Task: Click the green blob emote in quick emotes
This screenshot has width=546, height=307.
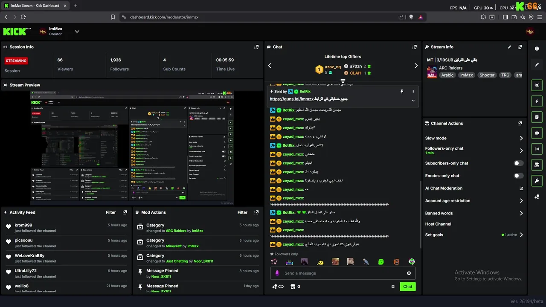Action: [381, 262]
